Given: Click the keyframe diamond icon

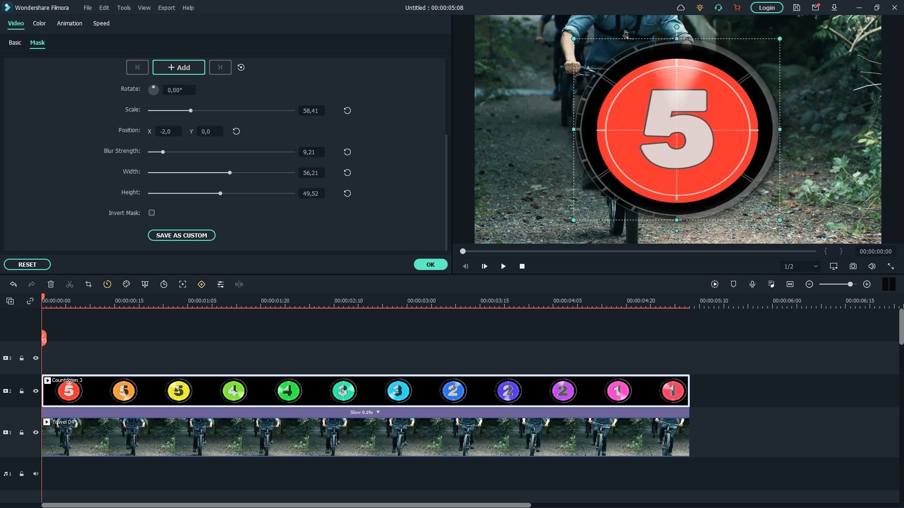Looking at the screenshot, I should [202, 284].
